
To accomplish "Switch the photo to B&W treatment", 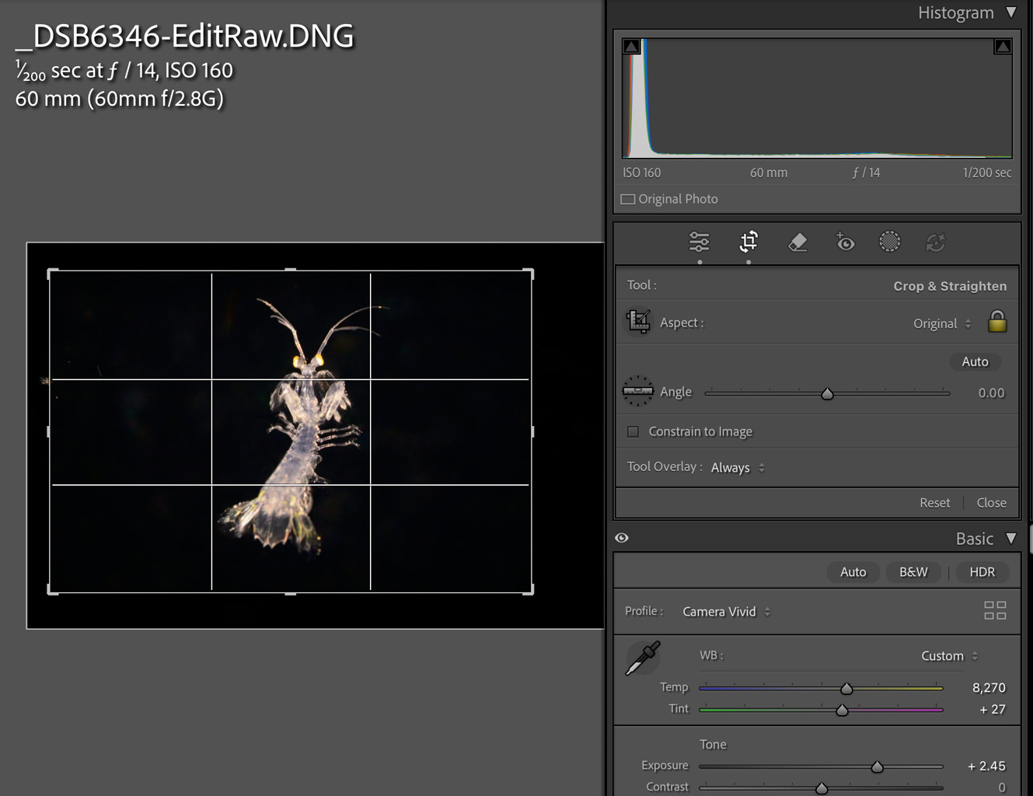I will (913, 571).
